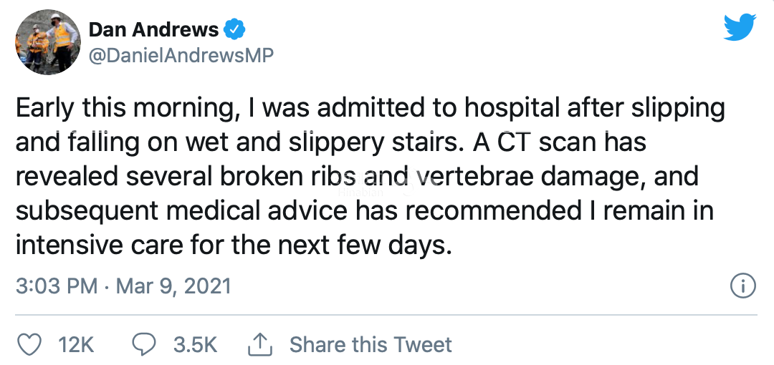The height and width of the screenshot is (365, 774).
Task: Like the tweet with the heart icon
Action: tap(29, 344)
